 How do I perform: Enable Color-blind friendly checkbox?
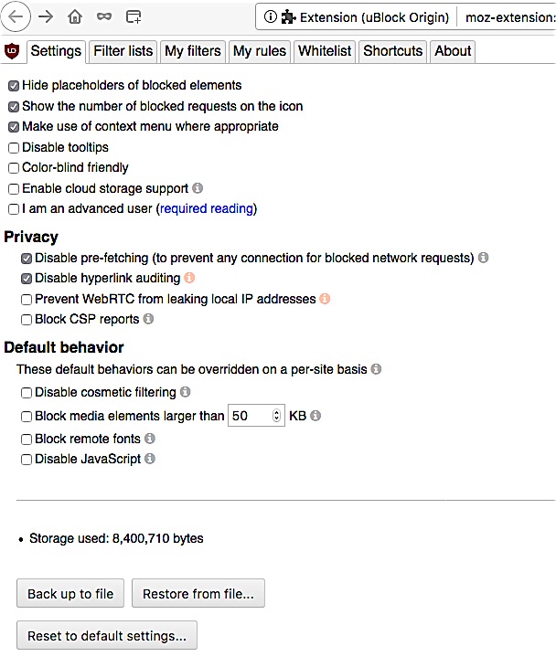click(x=14, y=168)
